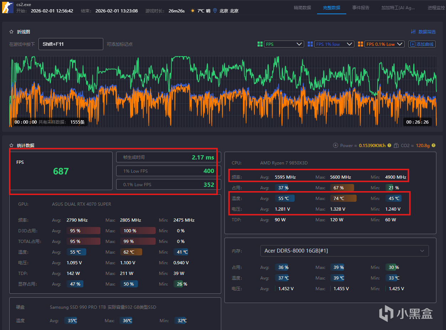This screenshot has height=330, width=446.
Task: Click the game duration 26m26s
Action: click(177, 11)
